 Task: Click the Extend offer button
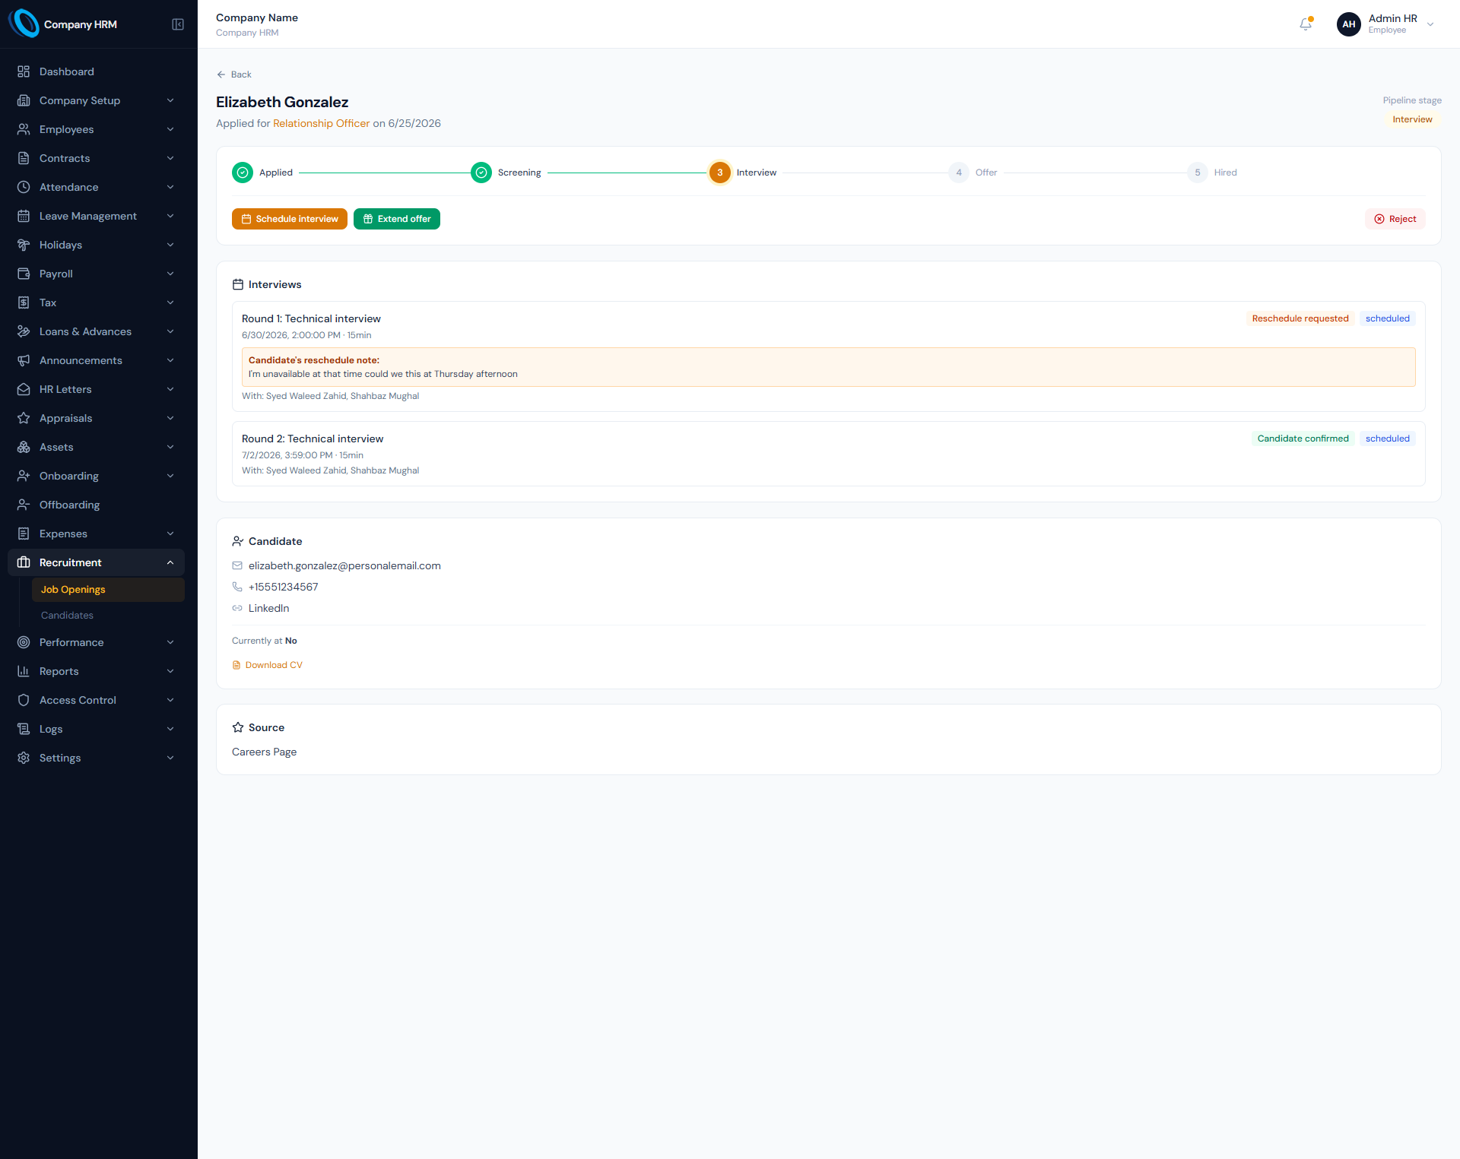click(397, 219)
